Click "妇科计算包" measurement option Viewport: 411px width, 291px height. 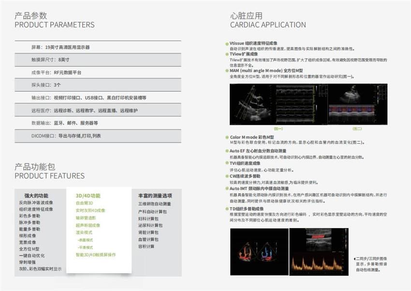point(148,218)
